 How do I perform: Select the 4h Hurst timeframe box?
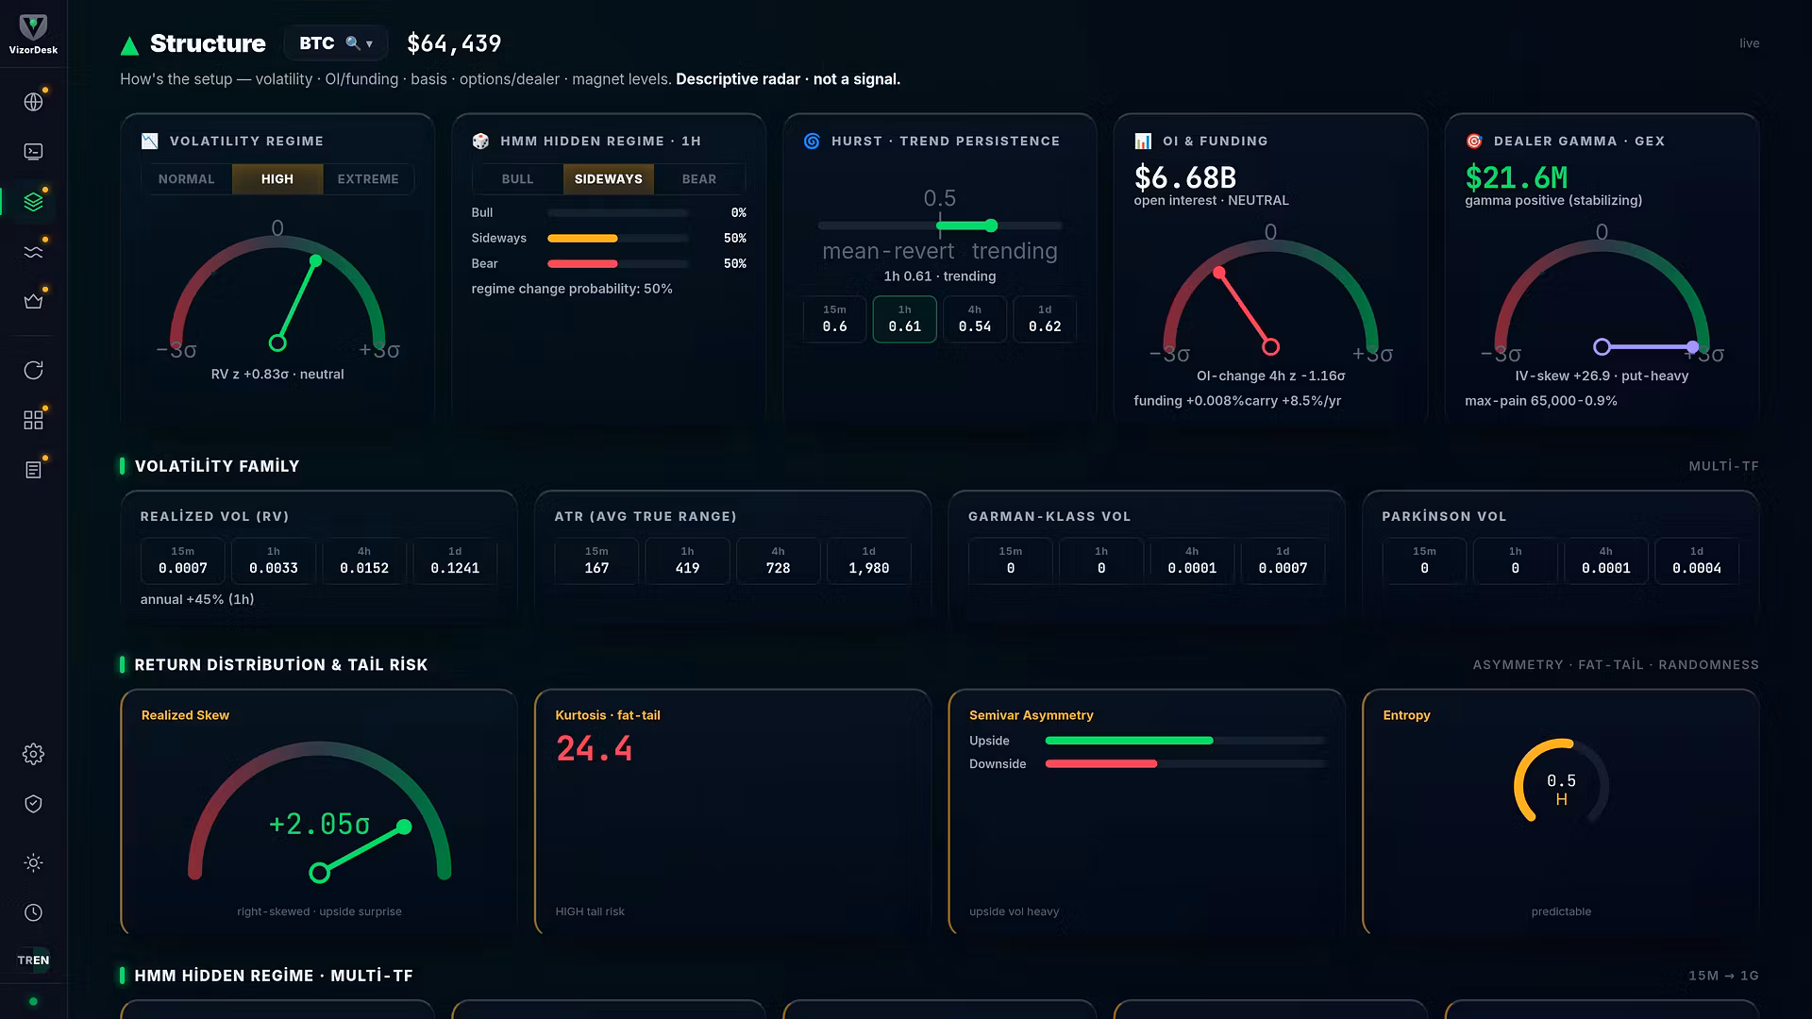click(x=975, y=319)
